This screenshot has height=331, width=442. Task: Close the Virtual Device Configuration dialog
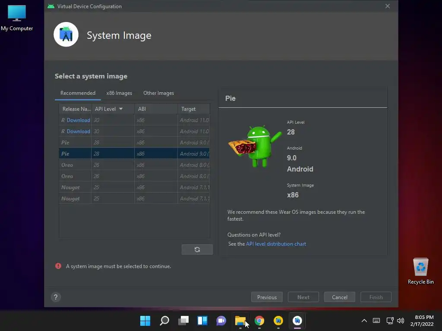click(388, 6)
